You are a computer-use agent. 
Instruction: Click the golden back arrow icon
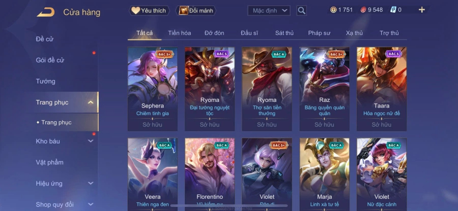[x=46, y=12]
